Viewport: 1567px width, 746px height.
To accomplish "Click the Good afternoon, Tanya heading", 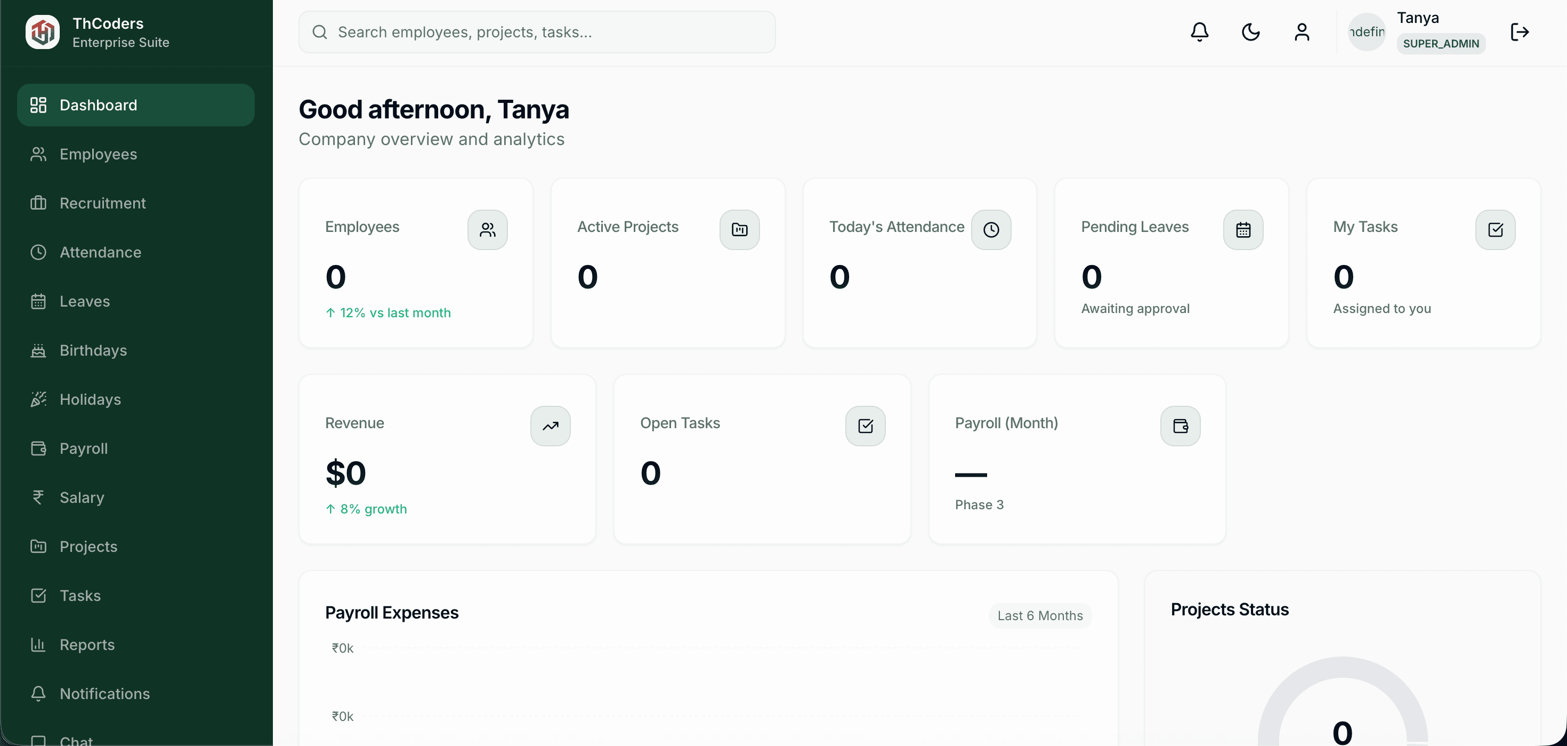I will click(434, 109).
